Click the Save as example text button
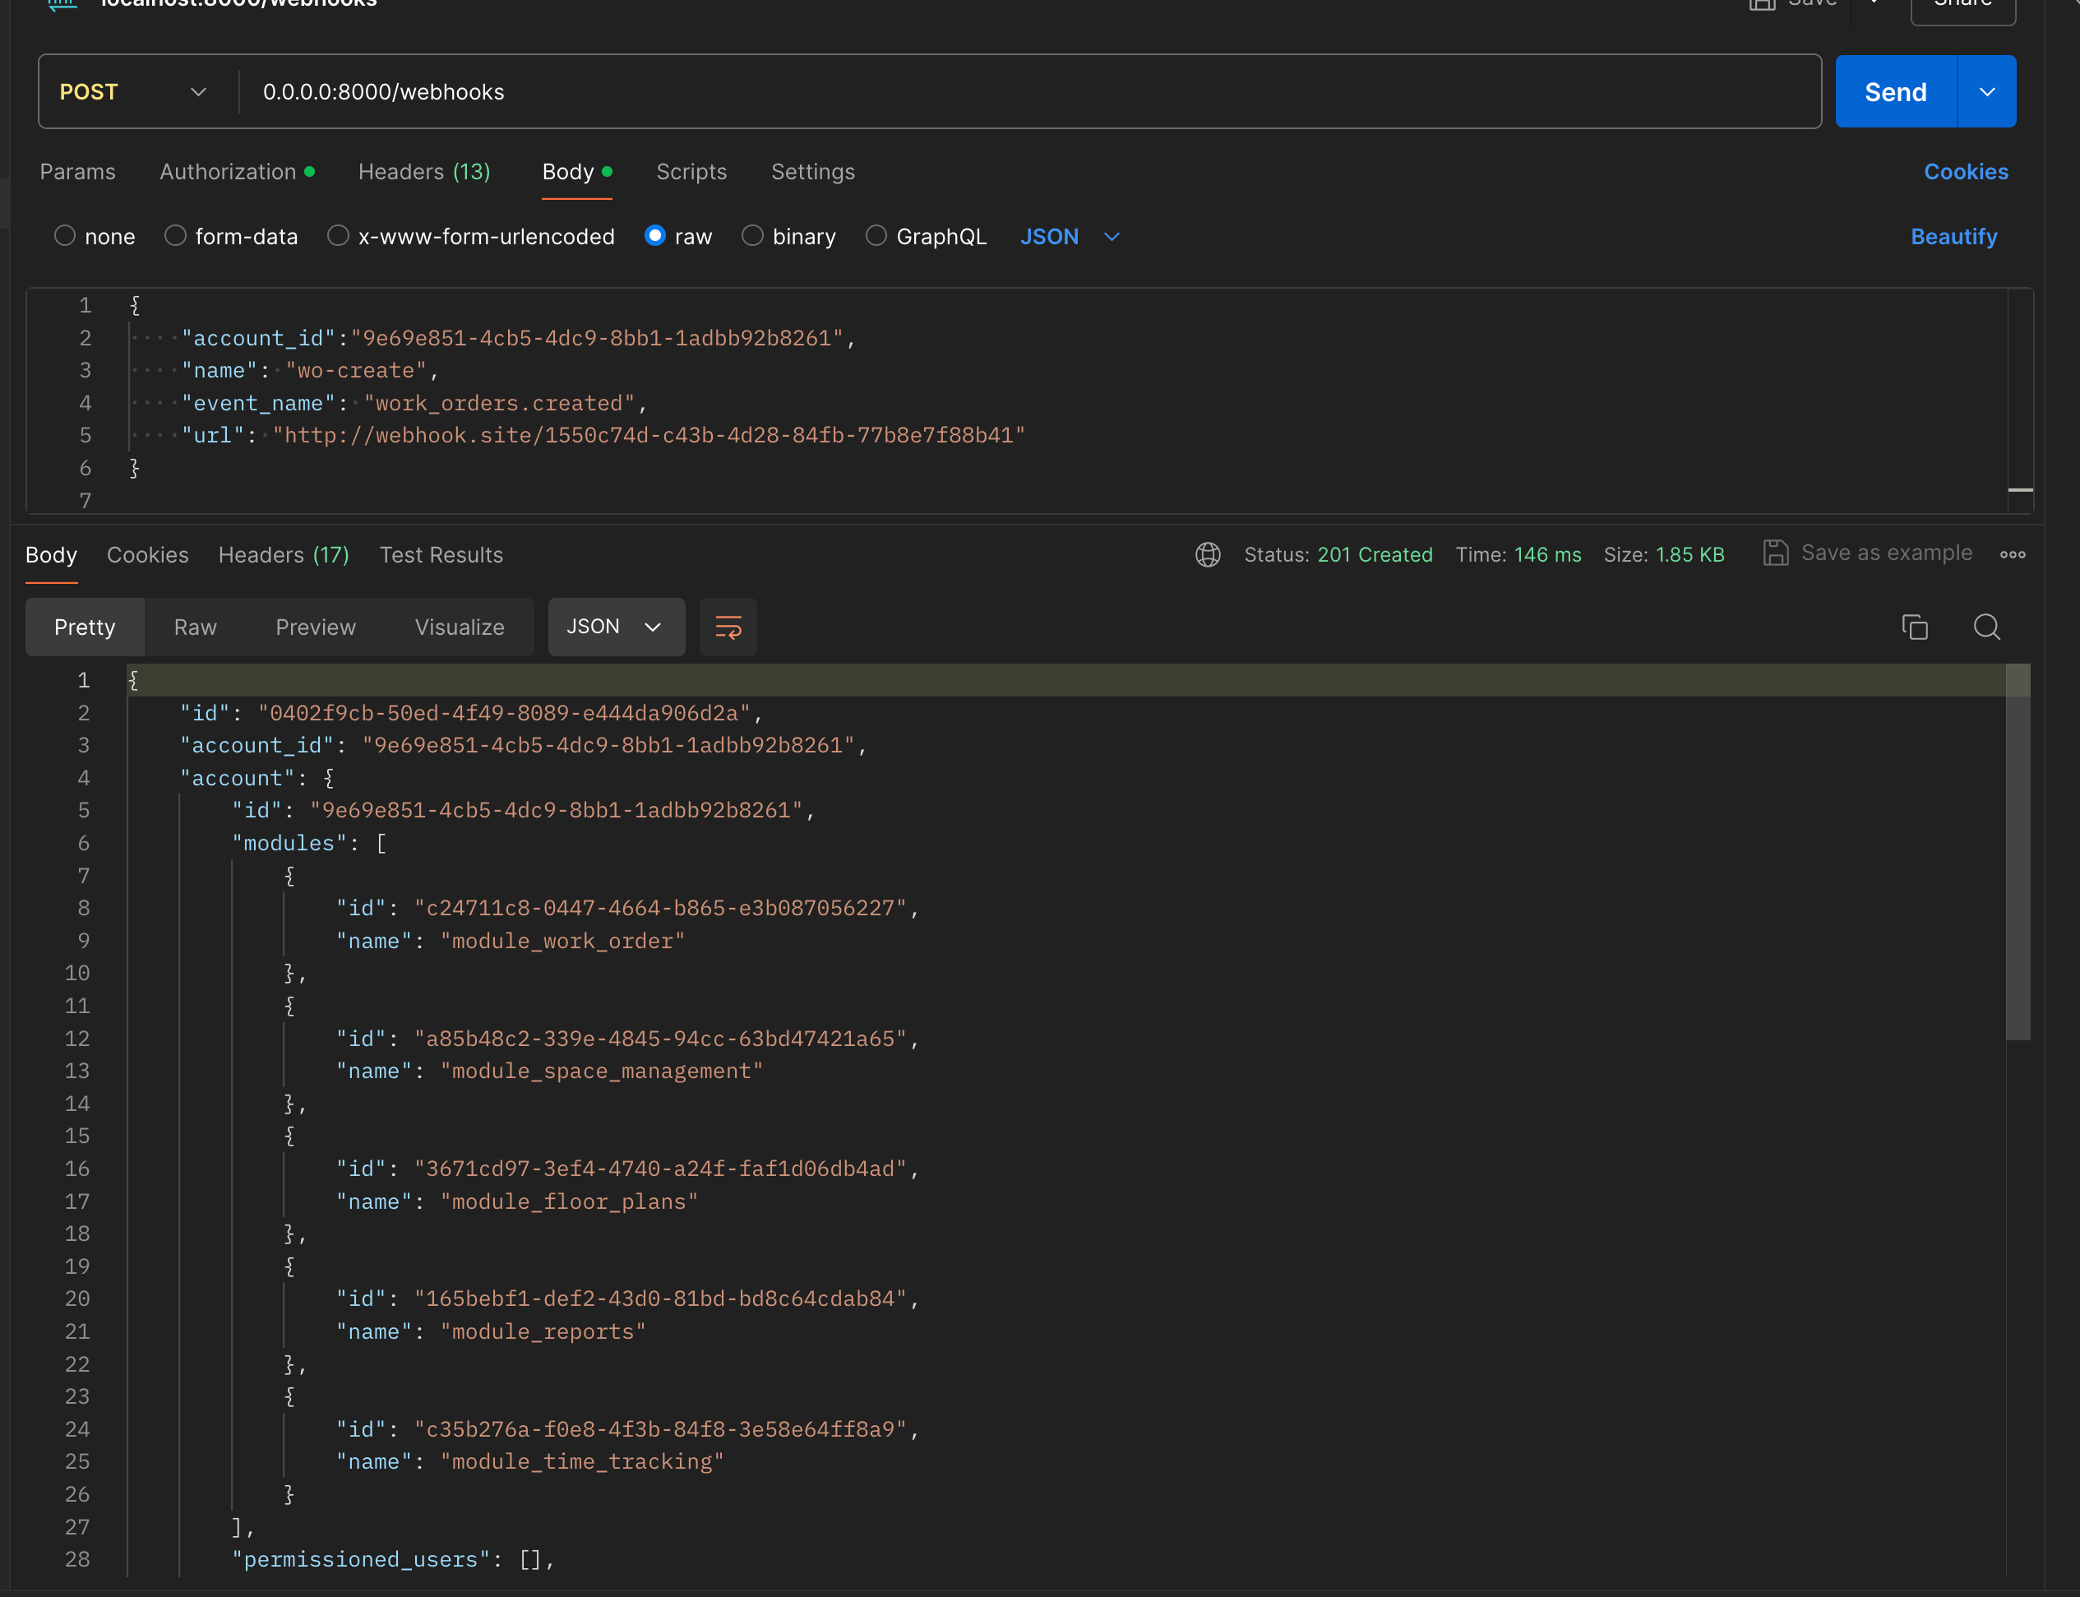 [1886, 553]
